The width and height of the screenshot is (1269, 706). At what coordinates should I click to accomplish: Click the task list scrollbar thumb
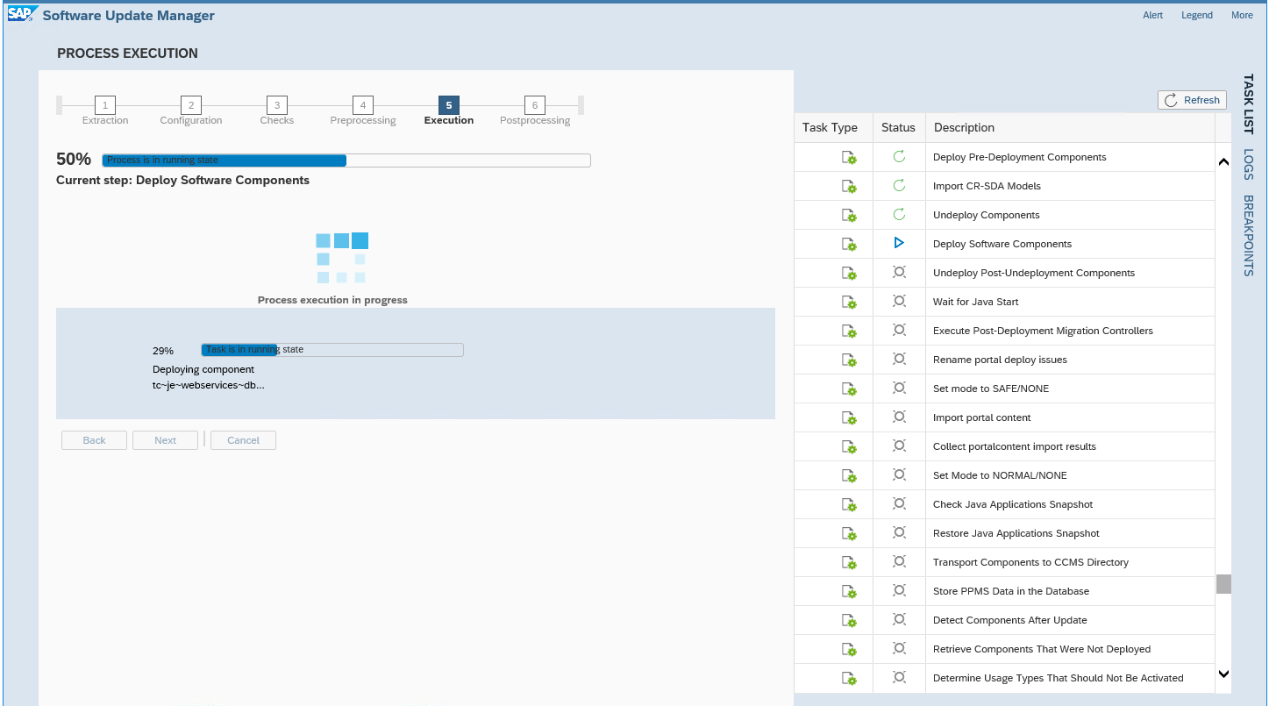click(x=1223, y=584)
